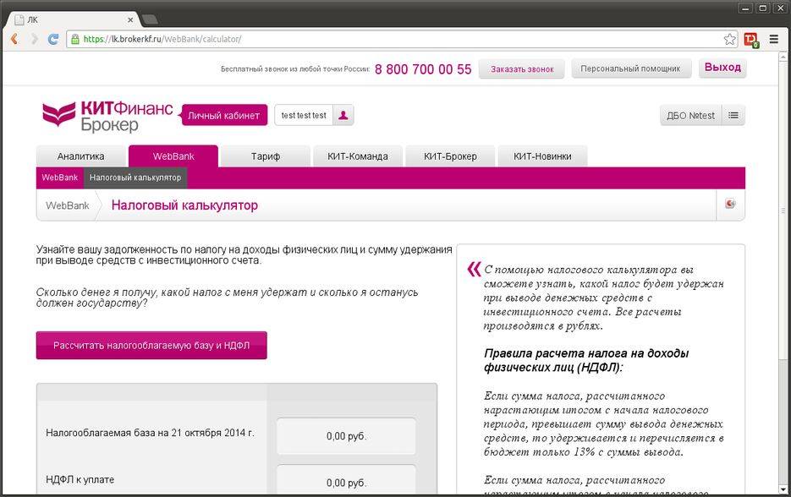791x497 pixels.
Task: Click the ЛК browser tab title
Action: [32, 19]
